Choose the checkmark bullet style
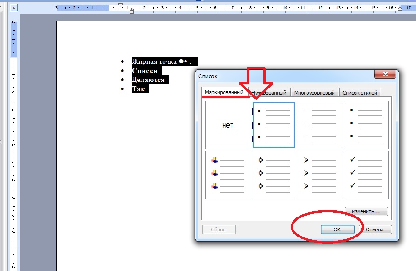This screenshot has width=416, height=271. 366,175
